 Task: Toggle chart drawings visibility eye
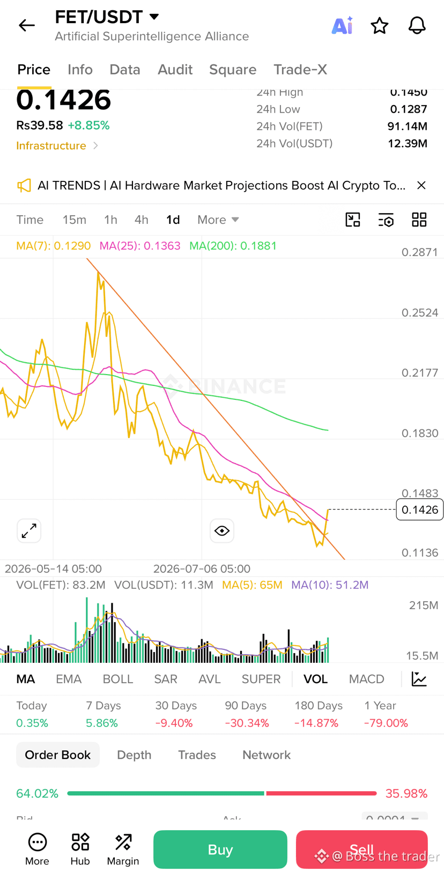(x=222, y=531)
